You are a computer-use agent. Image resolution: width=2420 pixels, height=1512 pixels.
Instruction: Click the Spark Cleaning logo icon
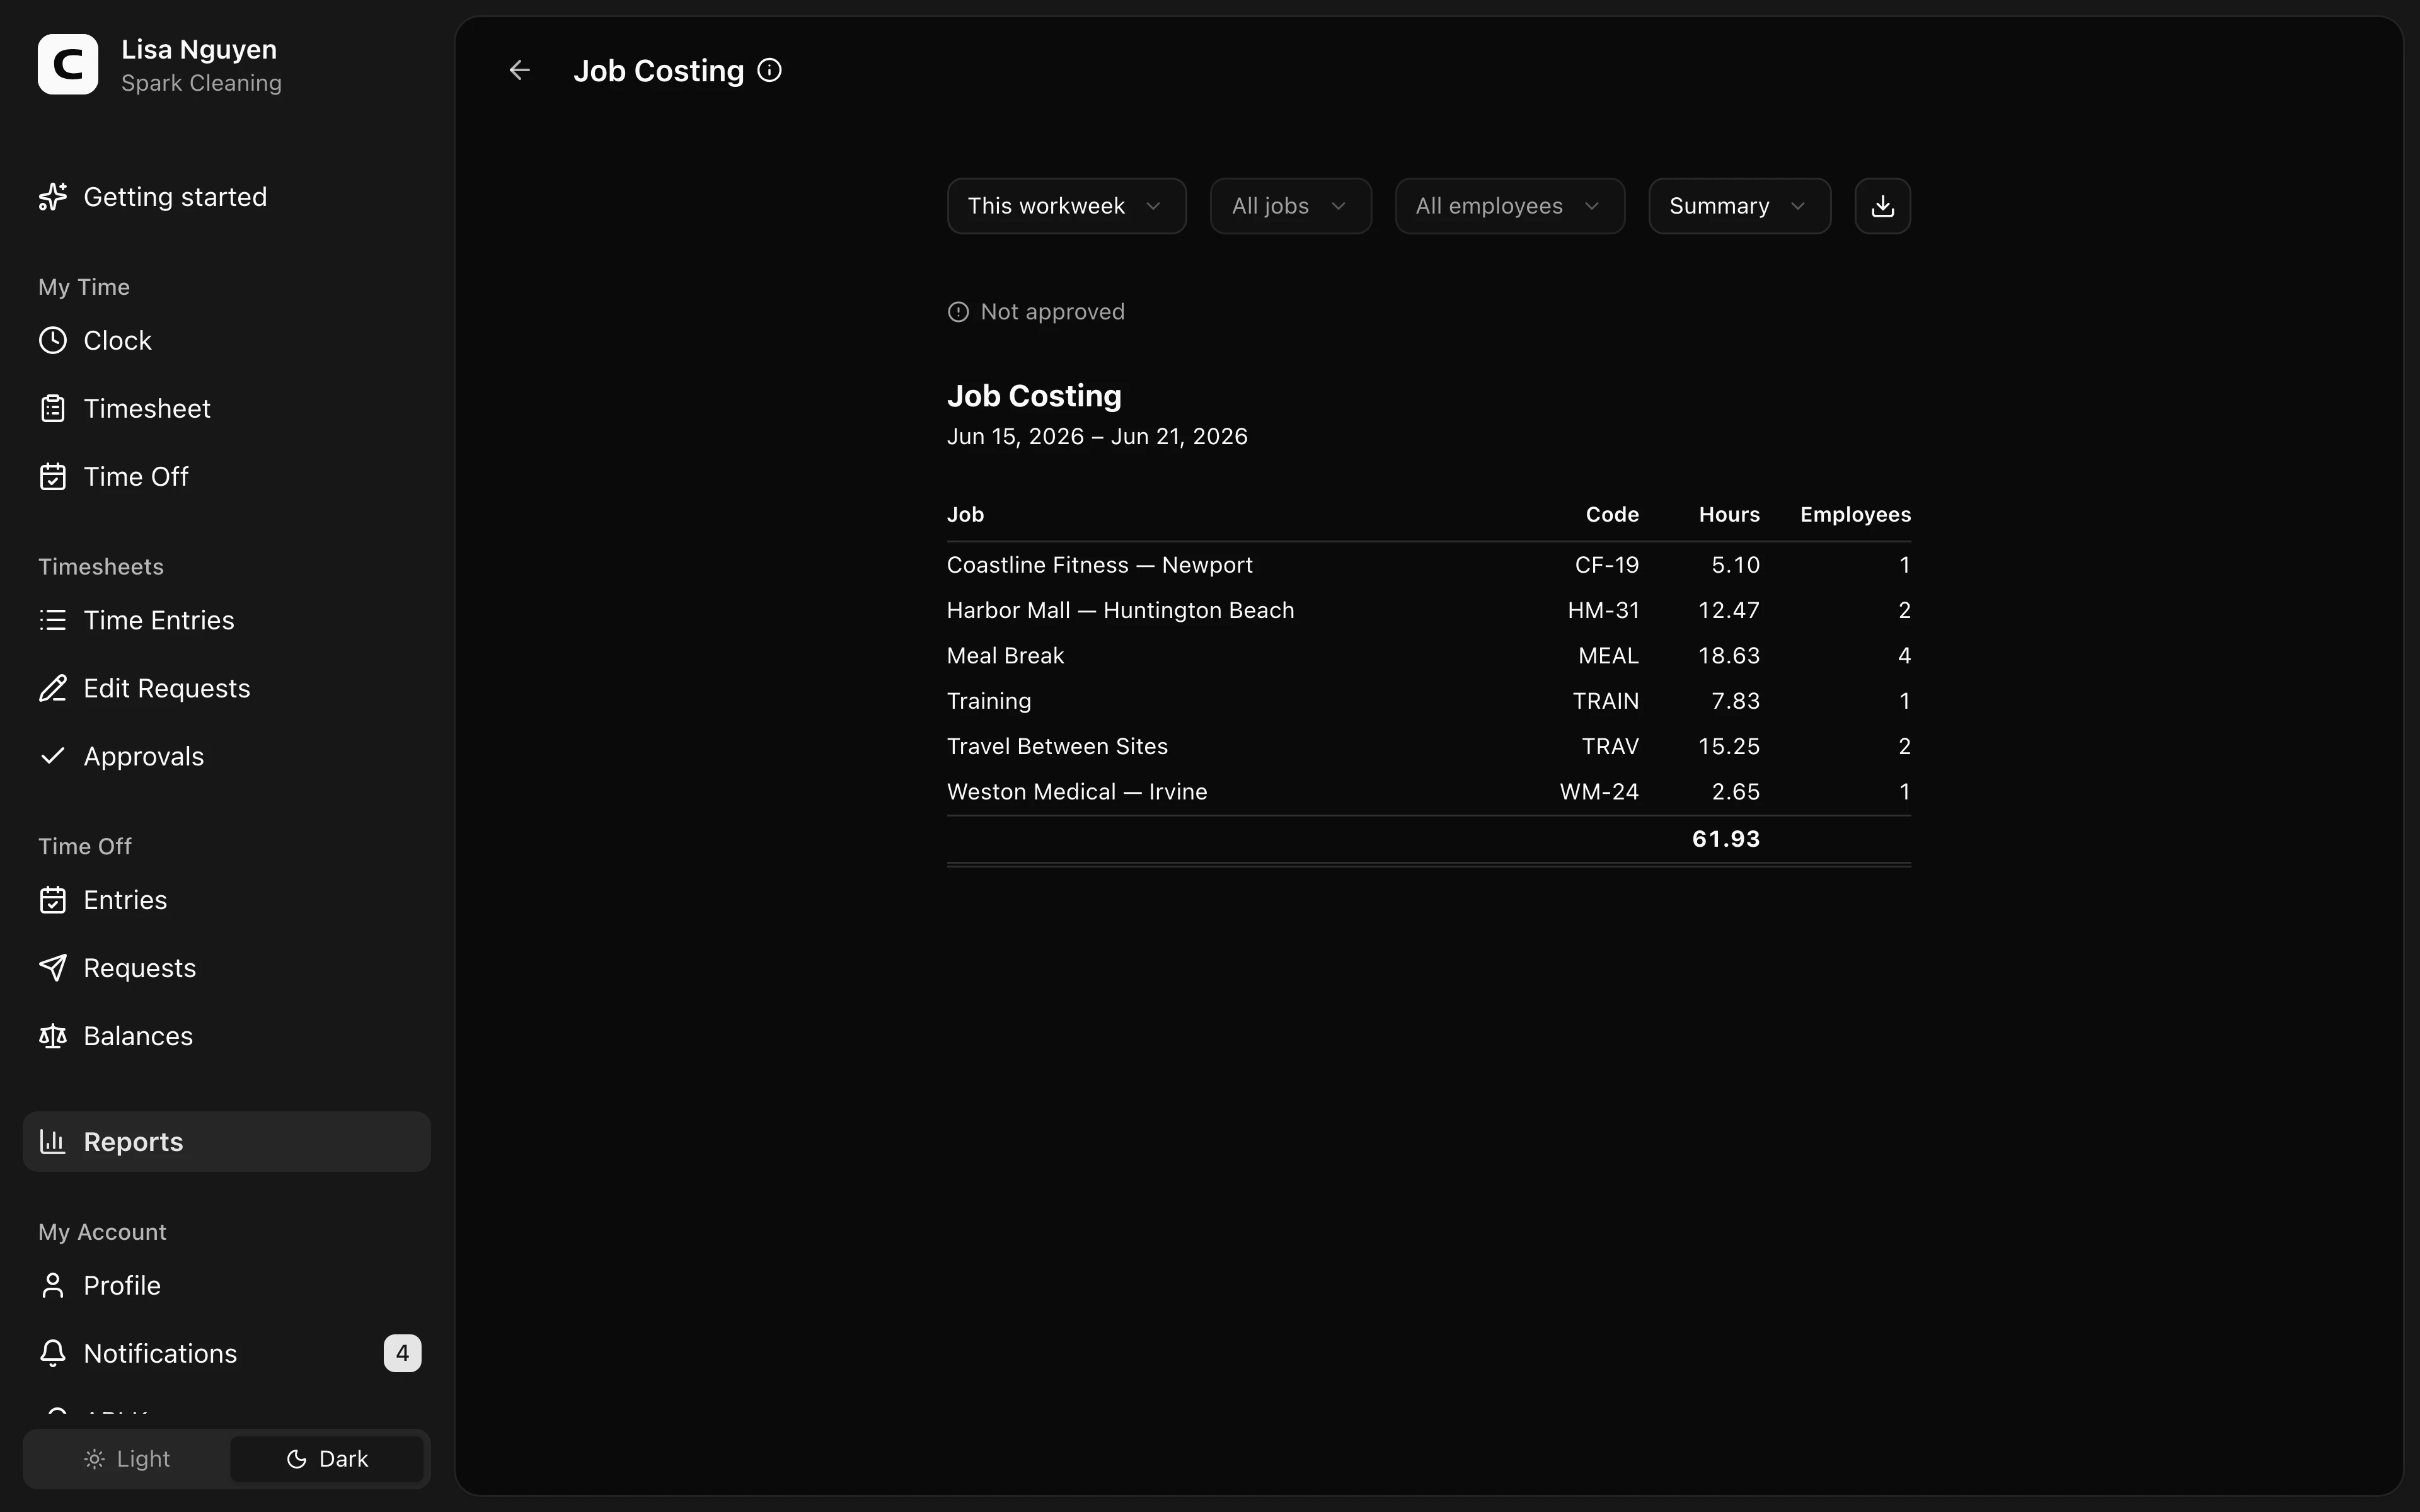click(x=68, y=65)
